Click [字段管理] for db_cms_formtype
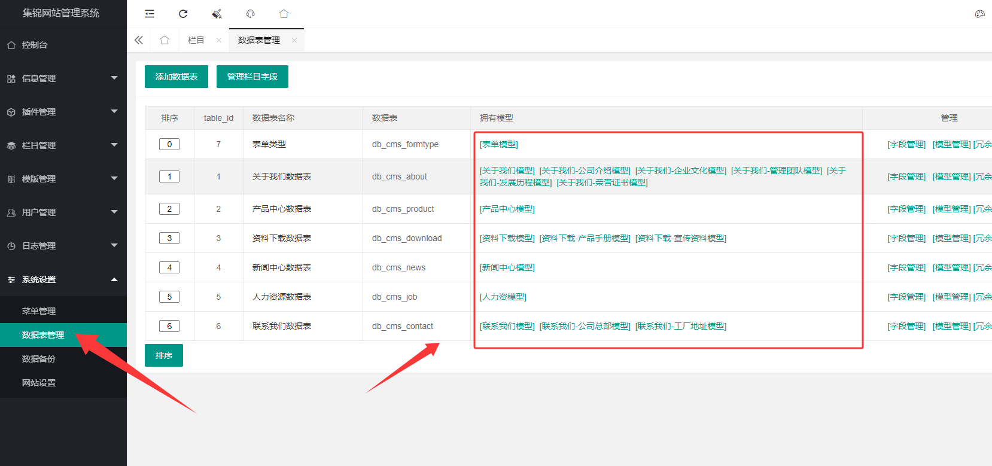The height and width of the screenshot is (466, 992). tap(906, 144)
